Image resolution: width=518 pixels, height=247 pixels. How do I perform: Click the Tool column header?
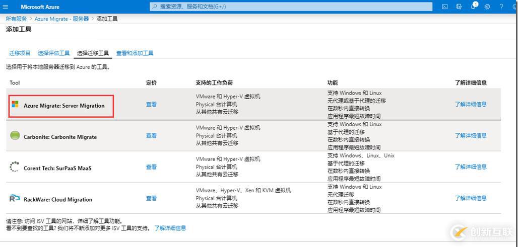[15, 83]
